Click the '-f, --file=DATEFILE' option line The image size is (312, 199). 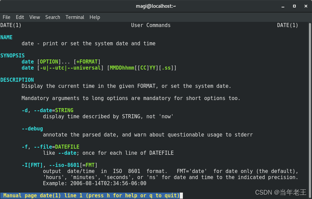coord(51,147)
